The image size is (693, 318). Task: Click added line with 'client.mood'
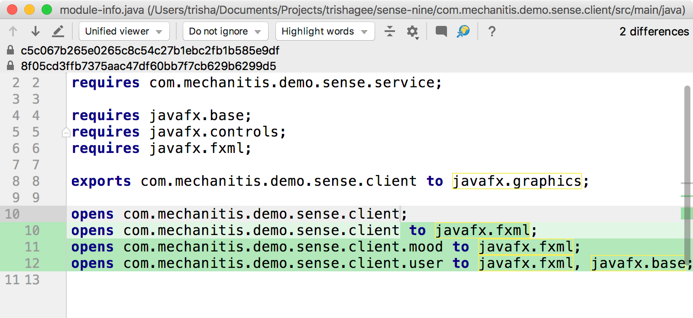[326, 247]
